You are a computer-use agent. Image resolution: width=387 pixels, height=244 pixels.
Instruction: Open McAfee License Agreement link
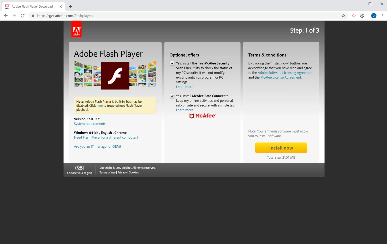coord(281,78)
